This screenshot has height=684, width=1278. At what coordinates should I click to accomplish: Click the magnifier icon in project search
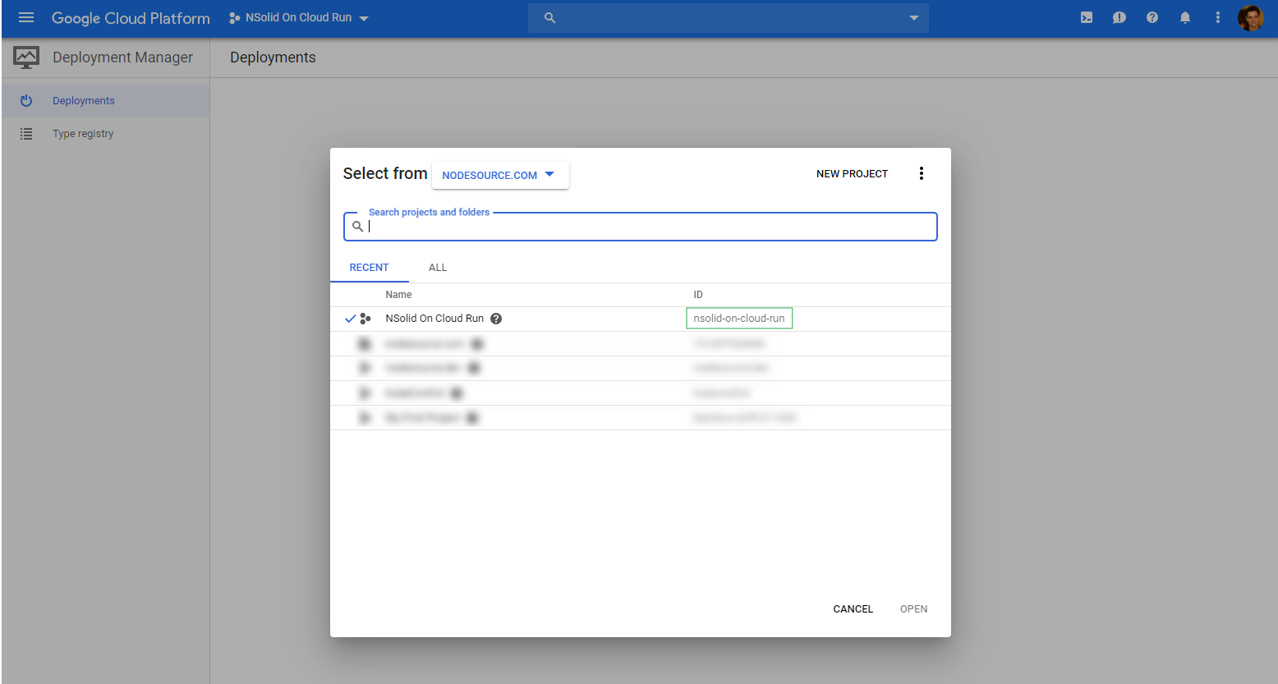click(357, 227)
